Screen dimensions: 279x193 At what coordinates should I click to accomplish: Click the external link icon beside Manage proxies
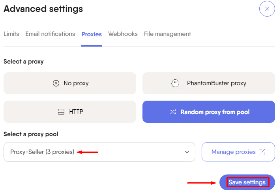(262, 152)
